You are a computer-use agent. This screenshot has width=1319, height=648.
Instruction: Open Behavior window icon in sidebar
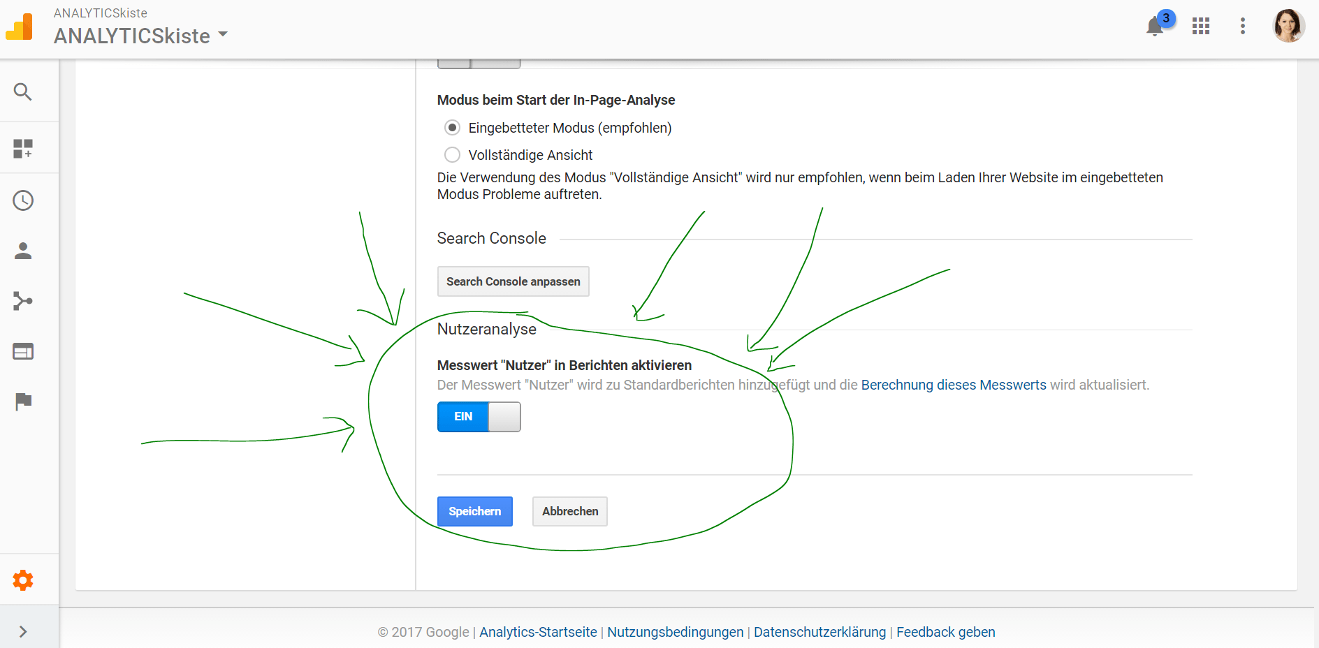23,351
